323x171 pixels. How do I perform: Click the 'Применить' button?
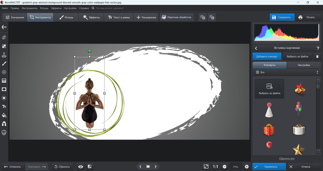click(x=269, y=166)
